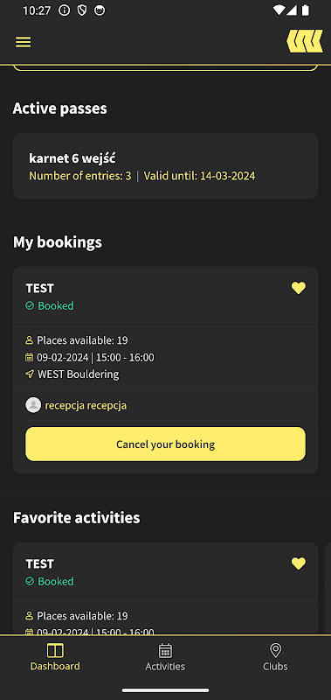This screenshot has height=700, width=331.
Task: Unfavorite TEST in My bookings
Action: 299,288
